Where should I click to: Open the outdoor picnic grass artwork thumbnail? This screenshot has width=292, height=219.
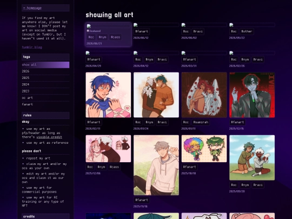coord(252,157)
